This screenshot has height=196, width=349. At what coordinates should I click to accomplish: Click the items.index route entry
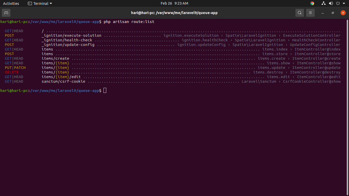(275, 49)
